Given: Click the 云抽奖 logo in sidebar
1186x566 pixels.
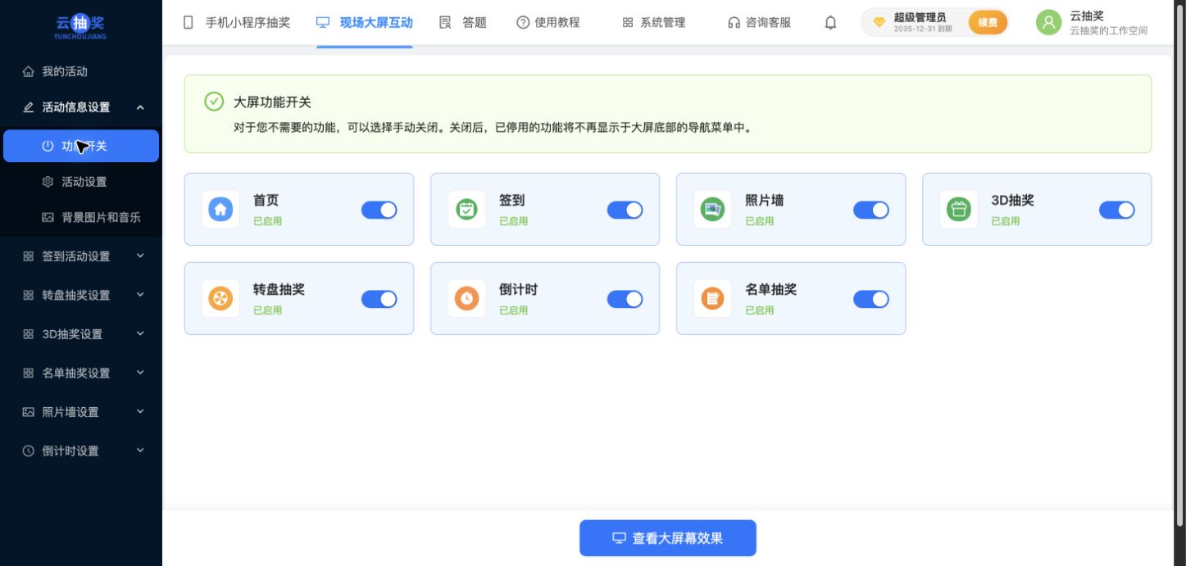Looking at the screenshot, I should pyautogui.click(x=80, y=26).
